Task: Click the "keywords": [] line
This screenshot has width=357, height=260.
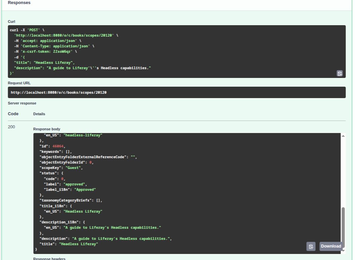Action: (56, 151)
